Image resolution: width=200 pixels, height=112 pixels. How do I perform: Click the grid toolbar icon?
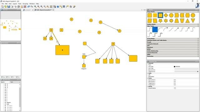click(x=64, y=7)
